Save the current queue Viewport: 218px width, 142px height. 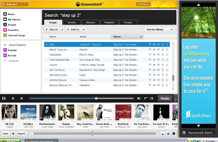[5, 134]
